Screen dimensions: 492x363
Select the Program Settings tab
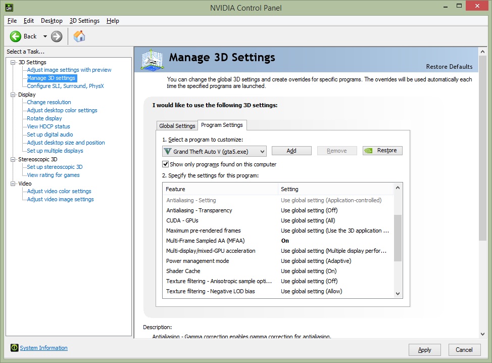tap(222, 125)
